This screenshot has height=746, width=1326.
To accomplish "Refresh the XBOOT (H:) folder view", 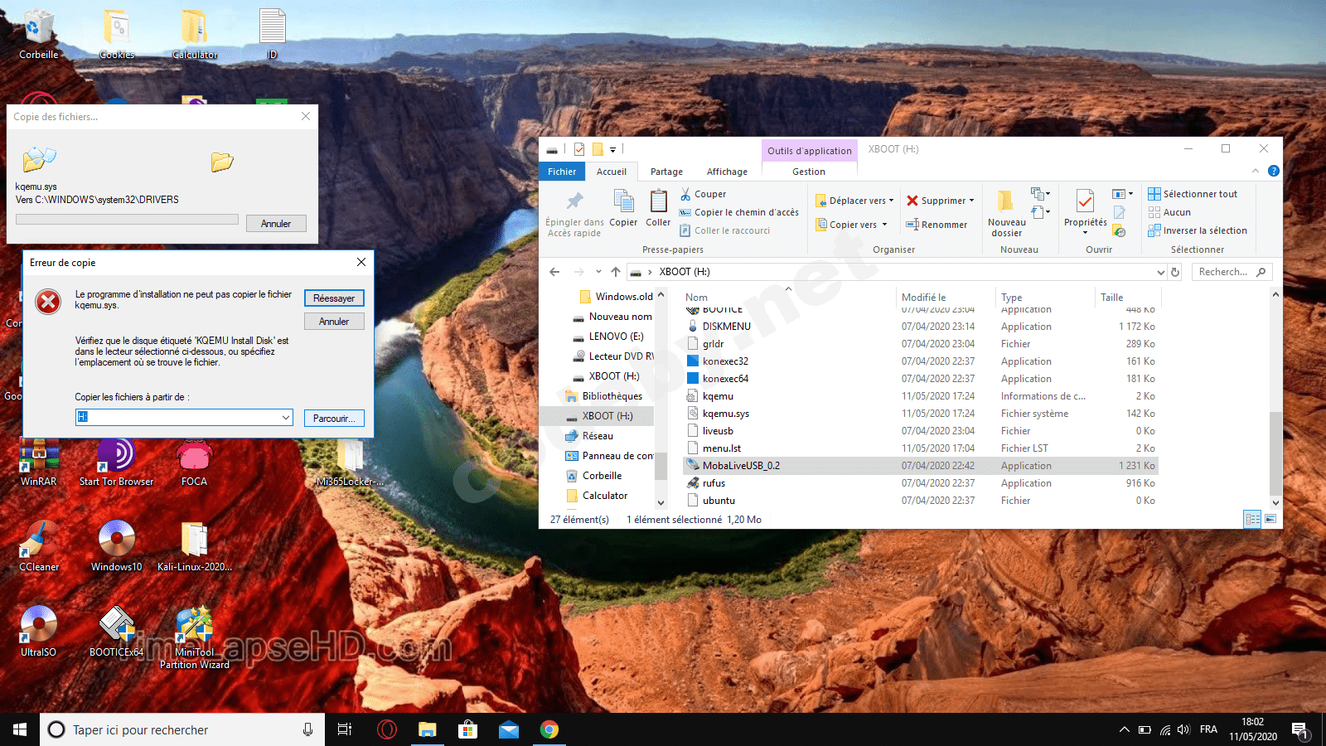I will pyautogui.click(x=1175, y=272).
